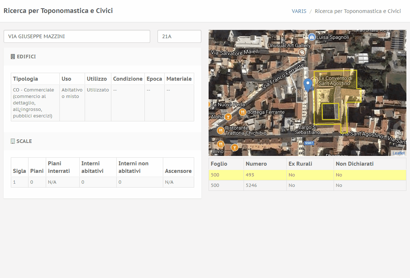Click the Edifici building icon
410x278 pixels.
(13, 57)
